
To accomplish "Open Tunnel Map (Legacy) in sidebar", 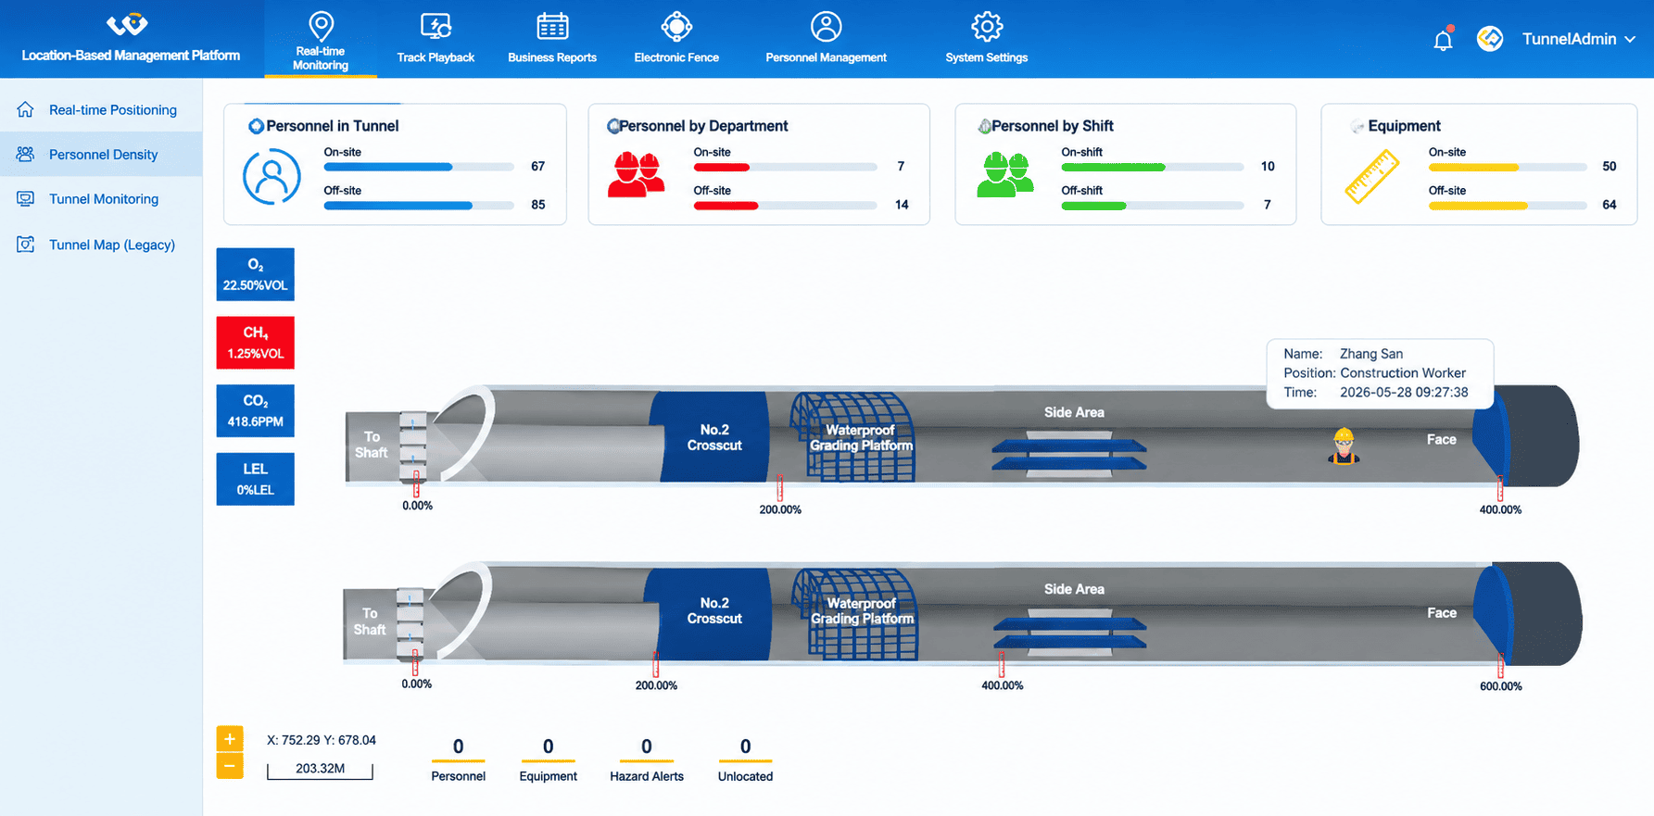I will 101,245.
